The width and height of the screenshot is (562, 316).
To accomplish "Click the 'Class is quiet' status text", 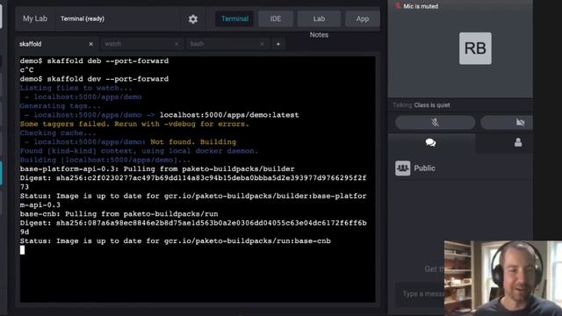I will coord(431,105).
